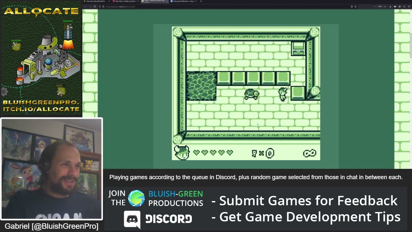This screenshot has width=412, height=232.
Task: Click the 'Playing games according to the queue' caption
Action: (256, 177)
